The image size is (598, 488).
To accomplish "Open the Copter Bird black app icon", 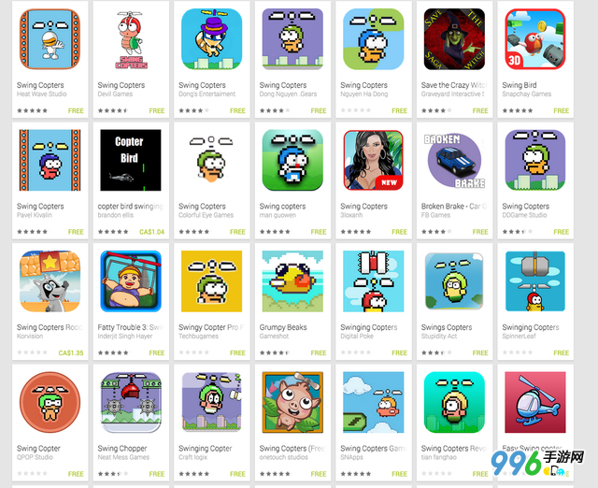I will [x=131, y=160].
